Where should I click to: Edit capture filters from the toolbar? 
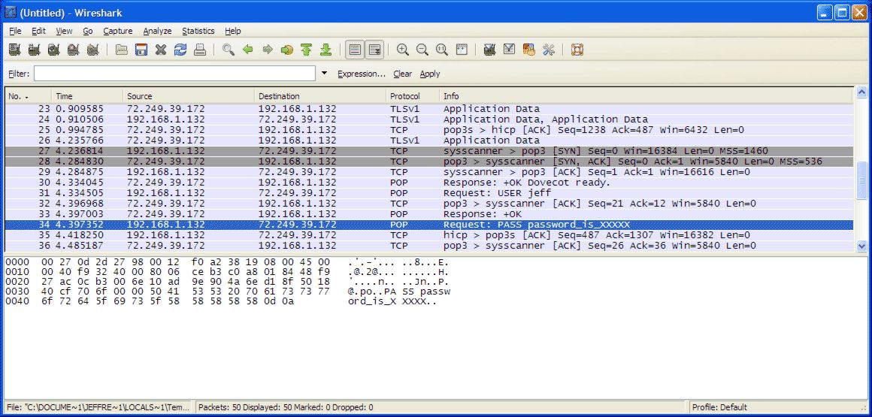pyautogui.click(x=489, y=50)
